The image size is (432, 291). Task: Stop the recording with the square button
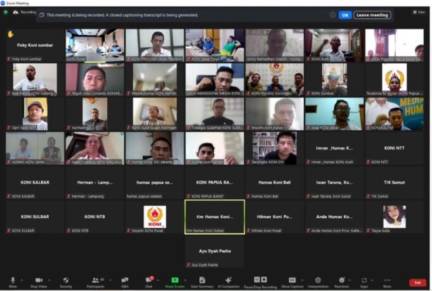click(x=264, y=280)
